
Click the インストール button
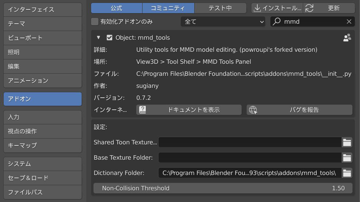tap(277, 8)
